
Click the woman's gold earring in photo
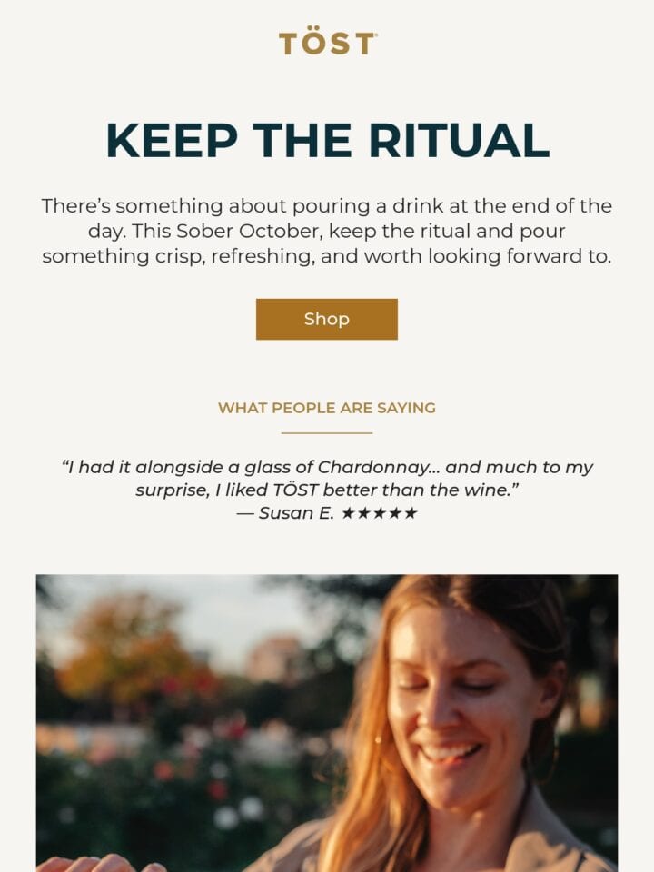tap(378, 741)
